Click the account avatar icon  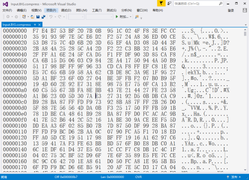(245, 10)
